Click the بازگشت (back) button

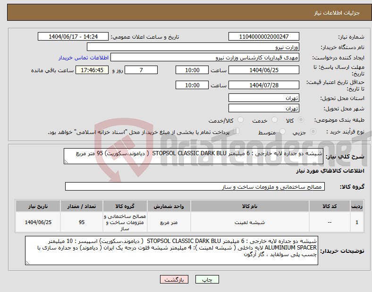(174, 279)
